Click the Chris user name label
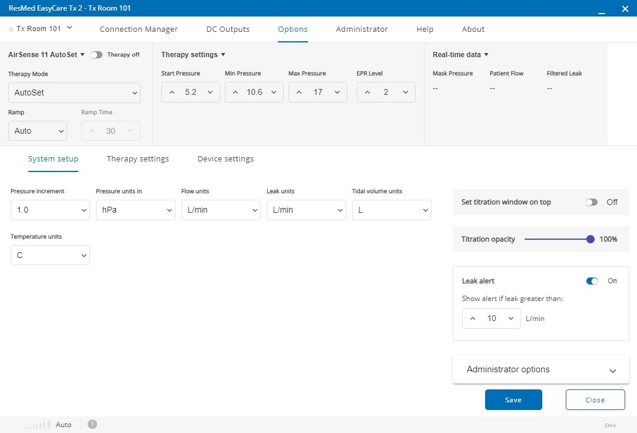This screenshot has width=637, height=433. (610, 425)
